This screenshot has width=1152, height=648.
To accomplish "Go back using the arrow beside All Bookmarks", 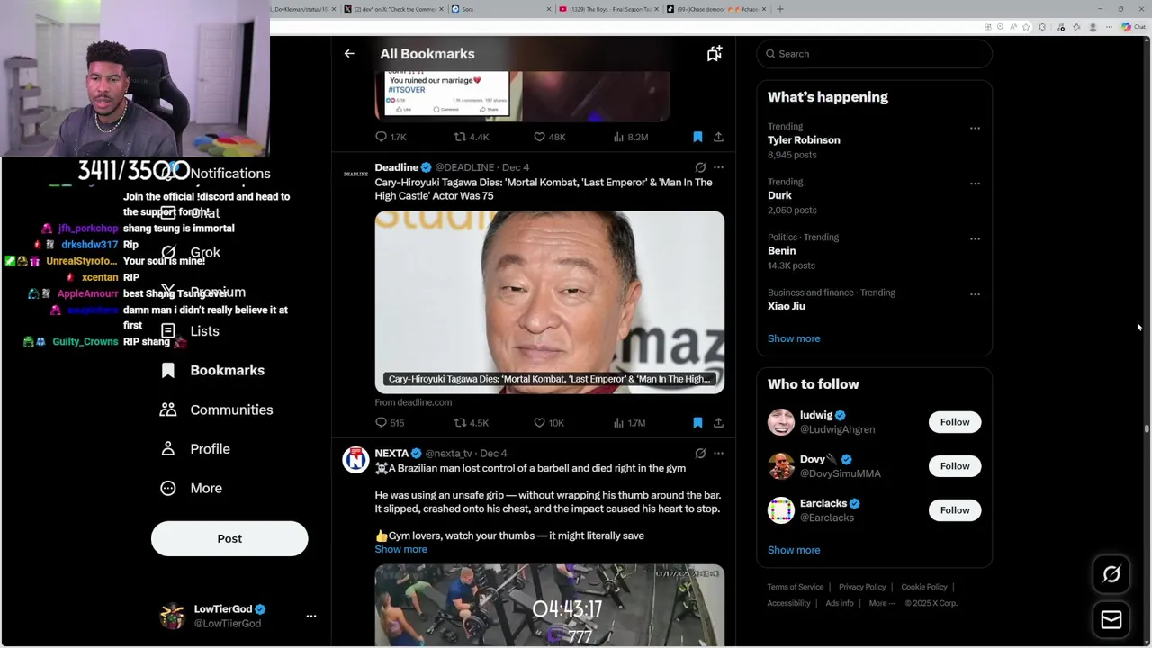I will pyautogui.click(x=349, y=54).
